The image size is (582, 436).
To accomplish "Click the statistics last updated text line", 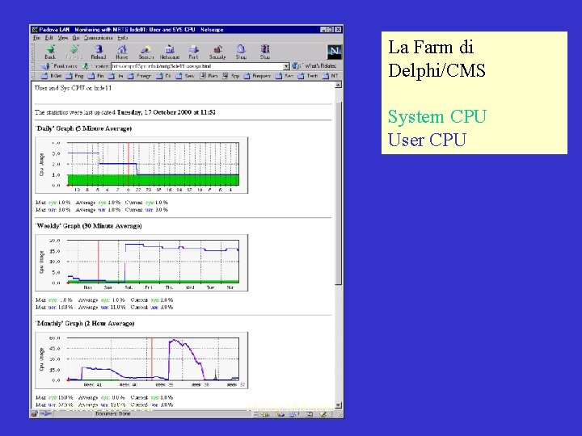I will 125,112.
